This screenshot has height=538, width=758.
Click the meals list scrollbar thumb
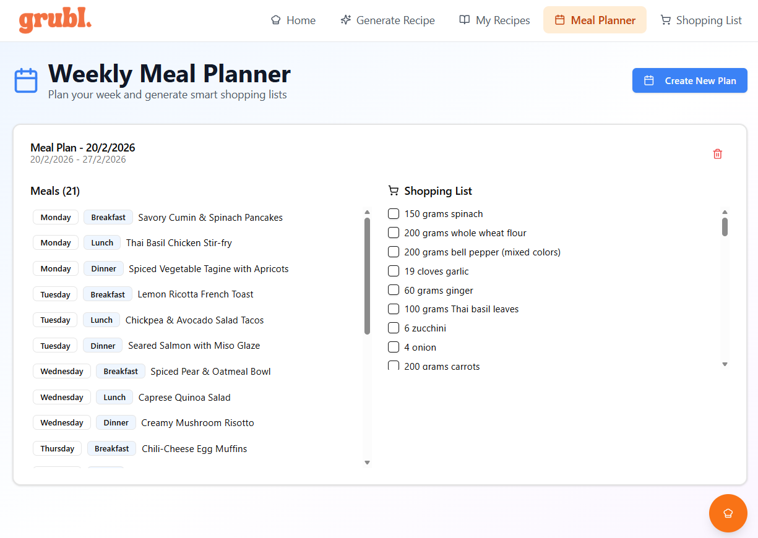367,275
